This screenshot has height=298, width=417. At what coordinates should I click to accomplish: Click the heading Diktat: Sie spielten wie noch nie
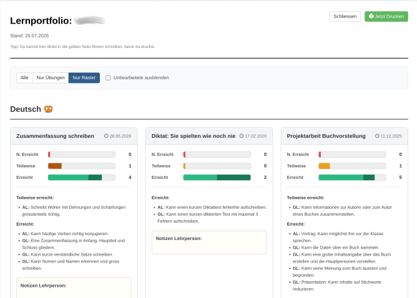tap(194, 136)
